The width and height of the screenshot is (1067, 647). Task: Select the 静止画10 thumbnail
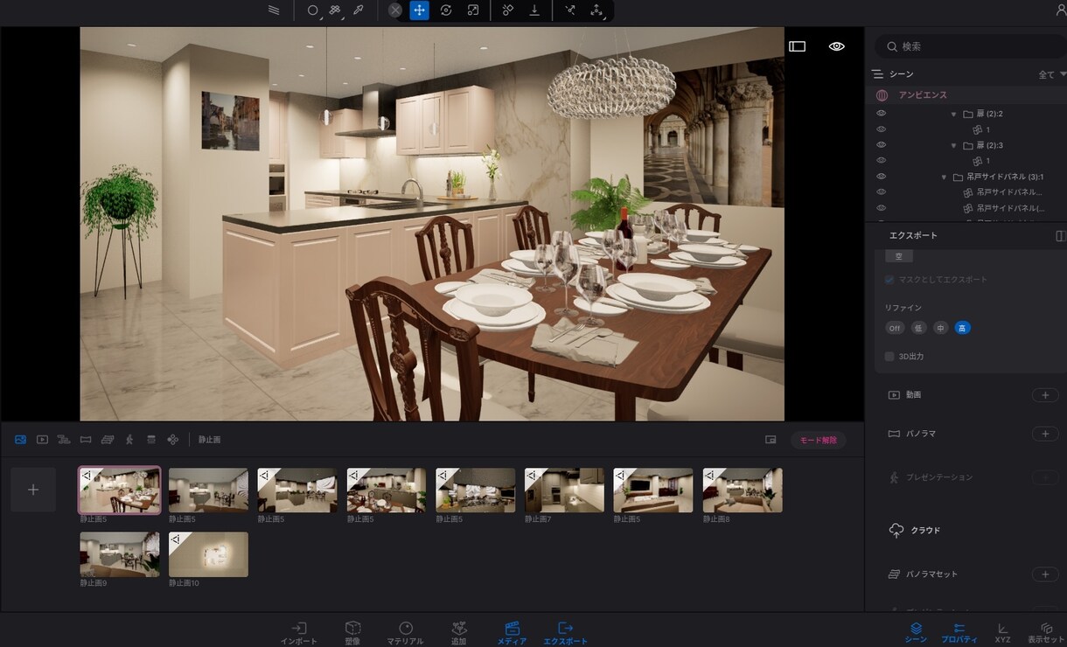pyautogui.click(x=208, y=554)
